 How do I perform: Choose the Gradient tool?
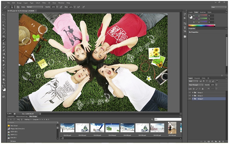4,54
